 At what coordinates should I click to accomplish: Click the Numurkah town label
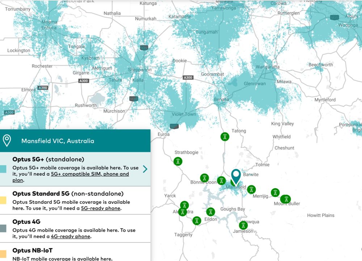point(146,19)
